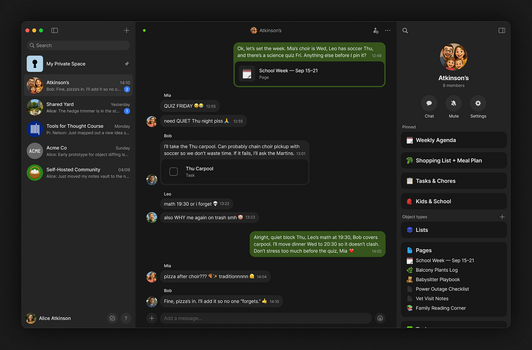Viewport: 532px width, 350px height.
Task: Click the pin icon on My Private Space
Action: (127, 64)
